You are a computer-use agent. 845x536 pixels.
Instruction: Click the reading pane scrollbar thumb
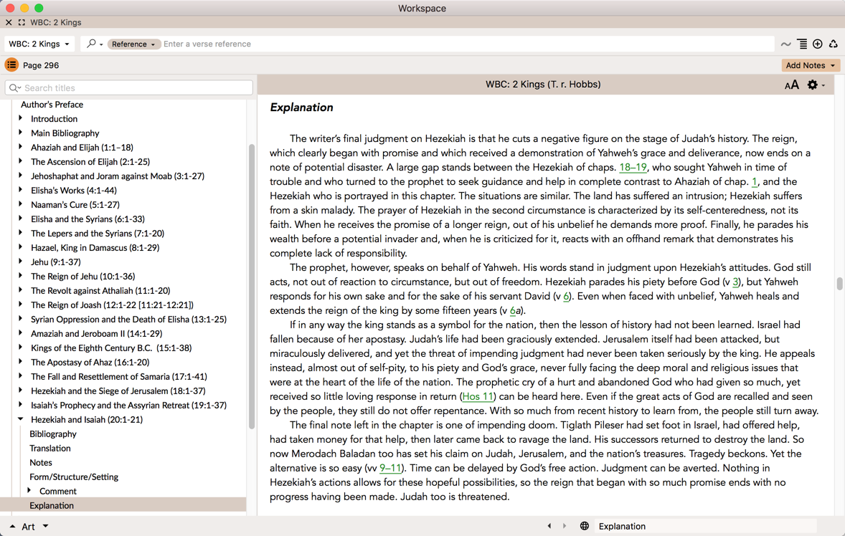tap(839, 284)
